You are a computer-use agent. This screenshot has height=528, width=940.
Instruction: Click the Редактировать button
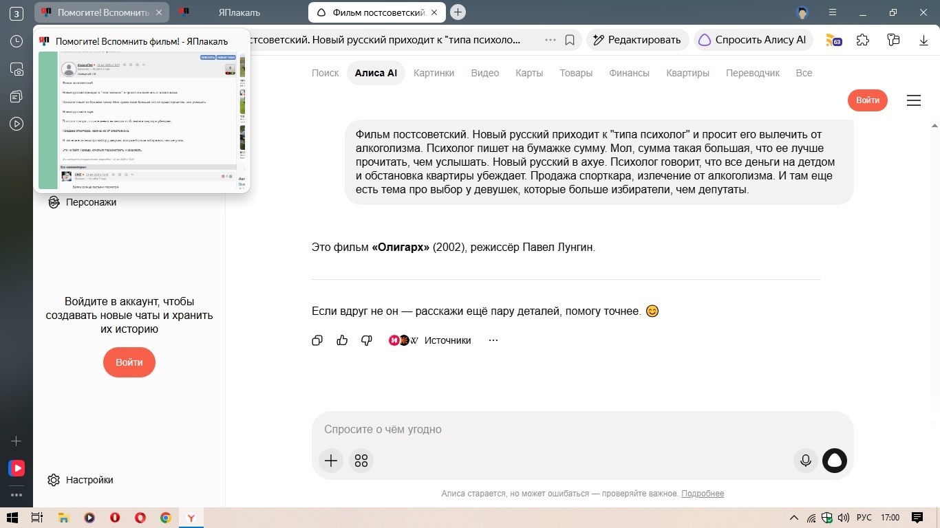tap(638, 40)
